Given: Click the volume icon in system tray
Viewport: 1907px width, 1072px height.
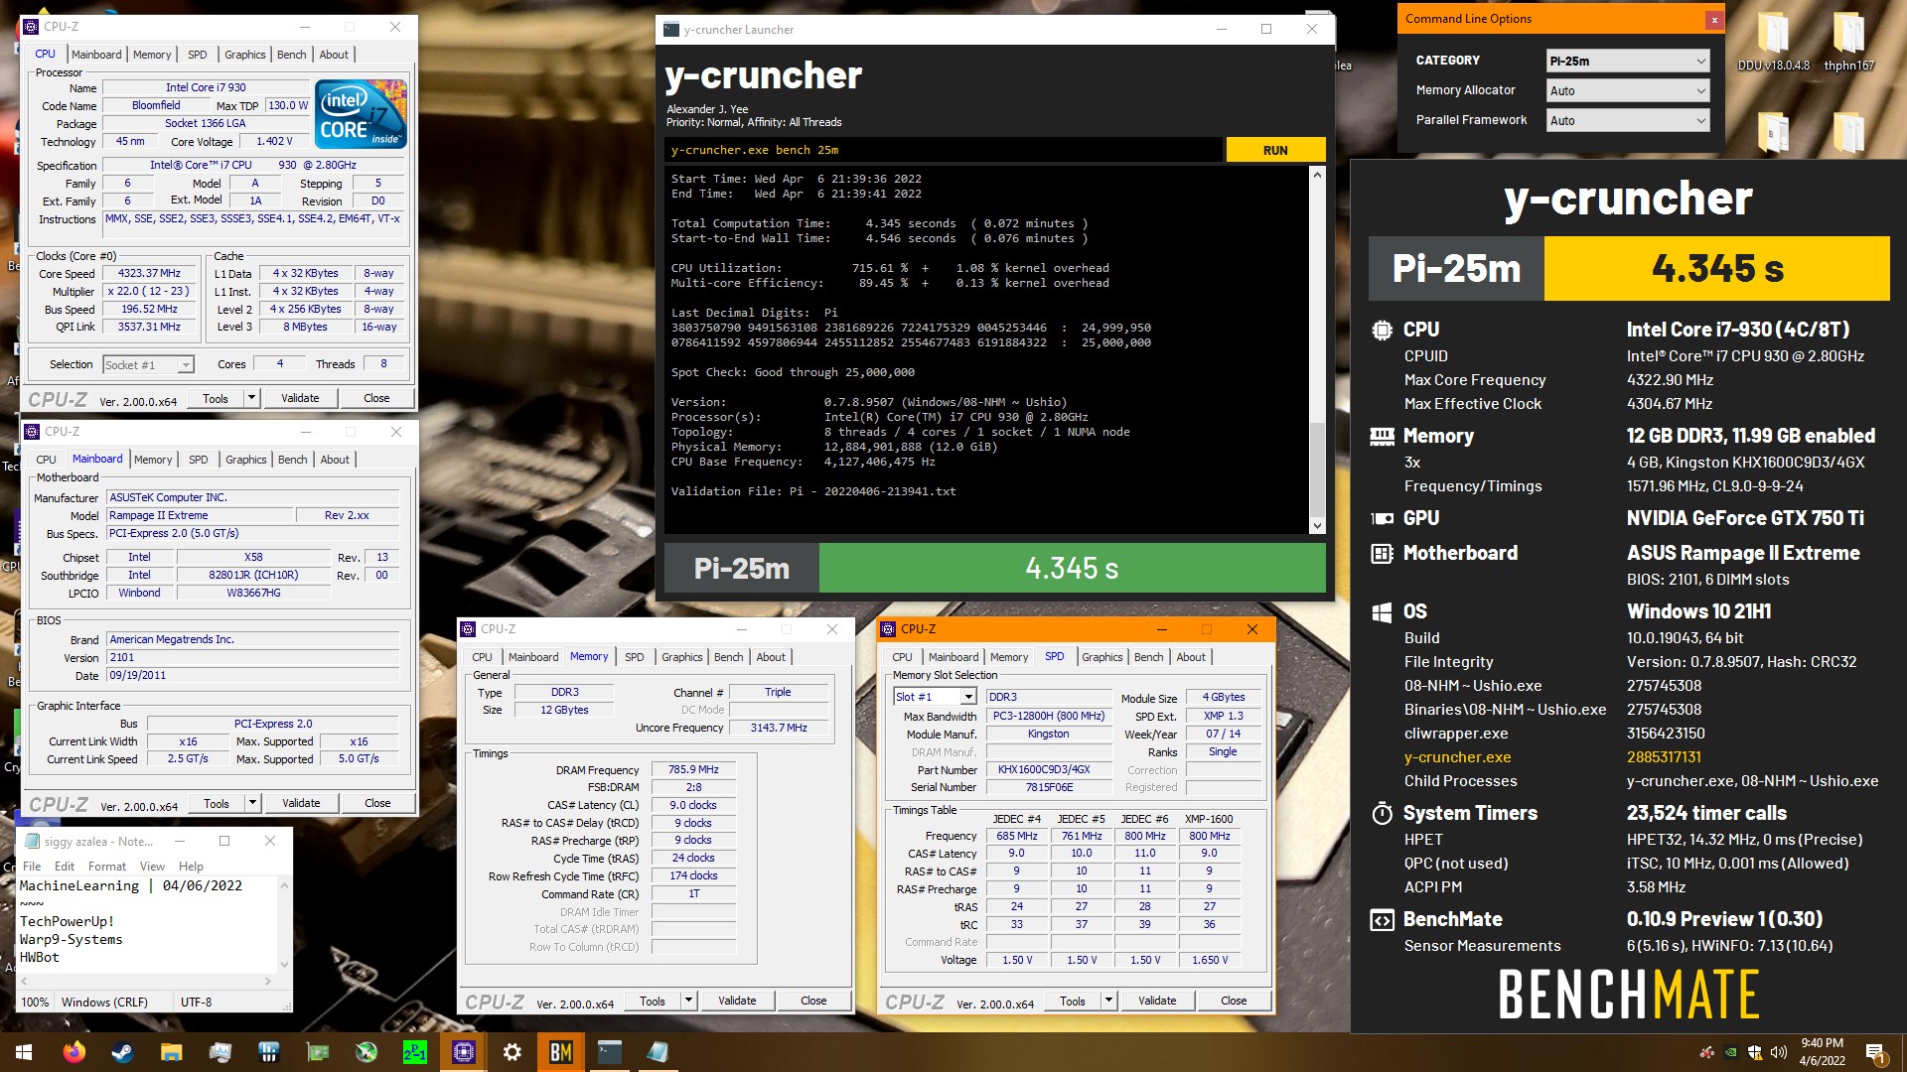Looking at the screenshot, I should 1778,1052.
